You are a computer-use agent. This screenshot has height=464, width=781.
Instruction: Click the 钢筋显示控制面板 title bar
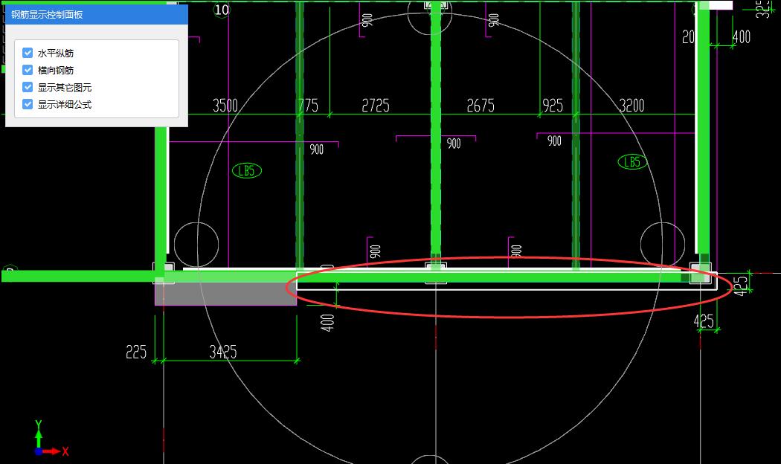pos(97,14)
